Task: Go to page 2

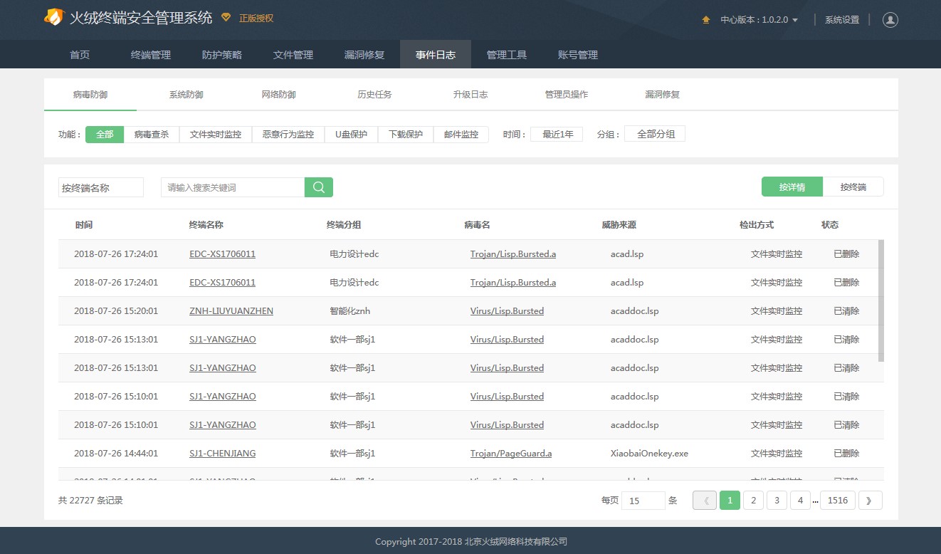Action: tap(753, 501)
